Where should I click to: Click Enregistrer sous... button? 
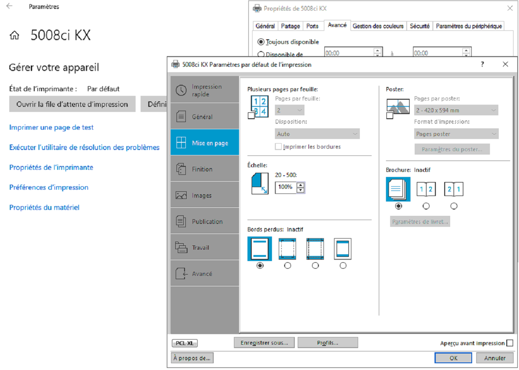click(x=264, y=343)
